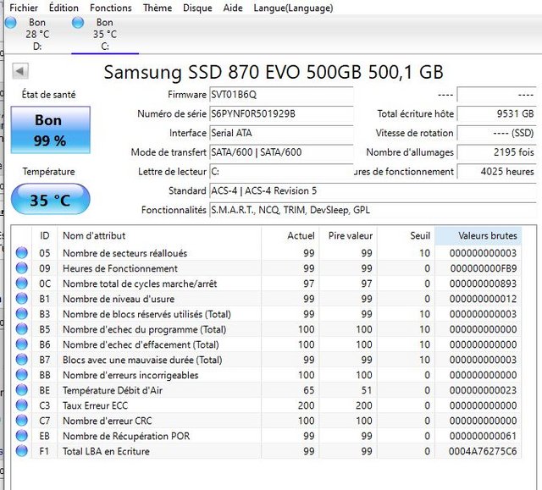Click the Nom d'attribut column header
The height and width of the screenshot is (490, 542).
point(159,236)
